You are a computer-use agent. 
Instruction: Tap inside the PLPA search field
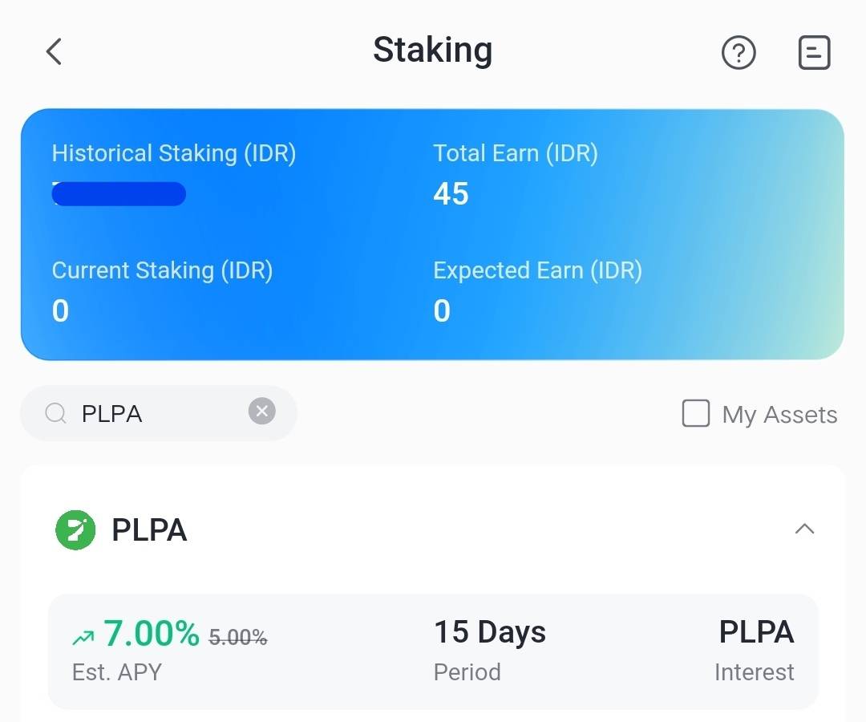(144, 412)
